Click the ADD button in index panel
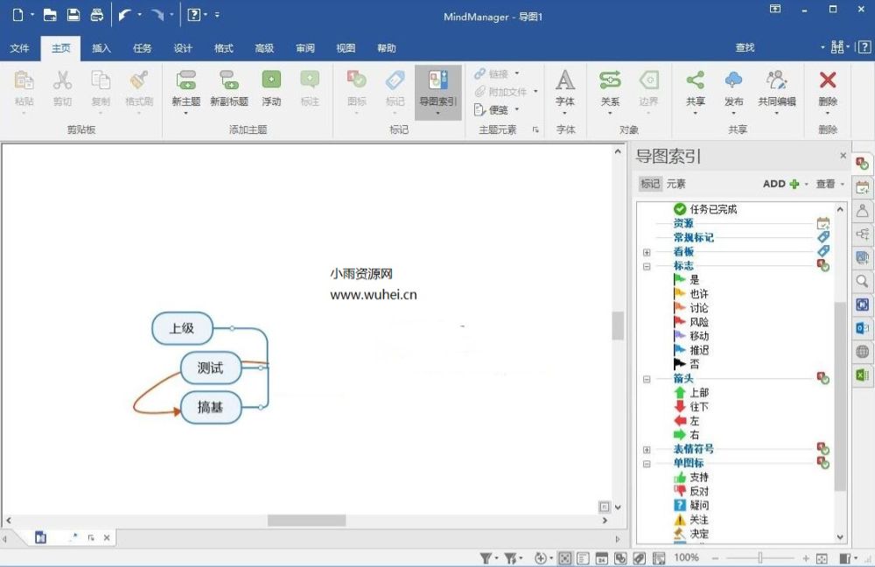The height and width of the screenshot is (567, 875). point(780,184)
